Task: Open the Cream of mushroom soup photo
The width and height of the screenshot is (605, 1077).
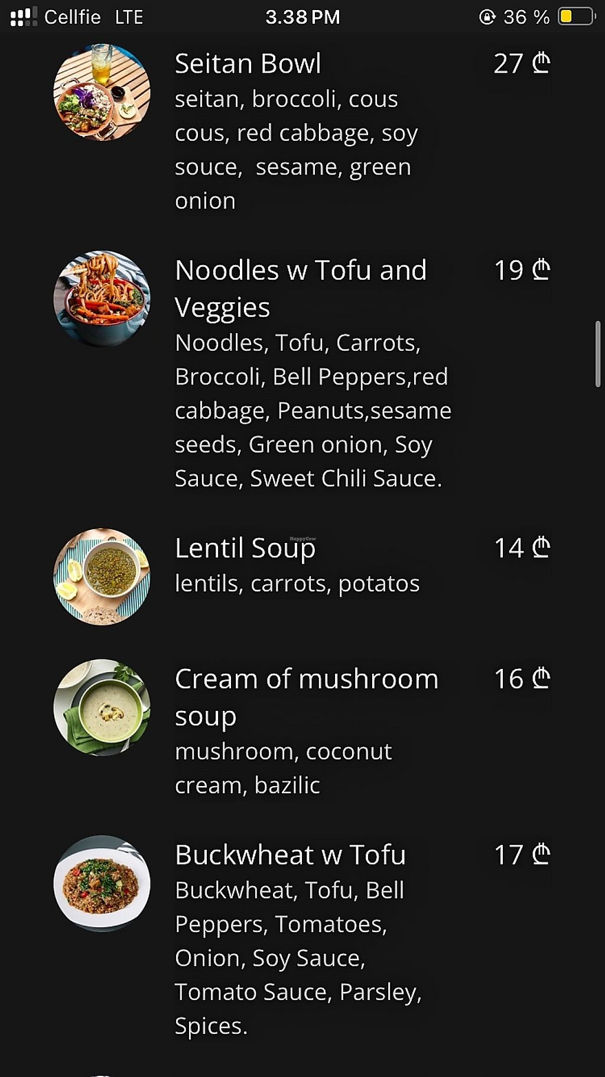Action: coord(102,707)
